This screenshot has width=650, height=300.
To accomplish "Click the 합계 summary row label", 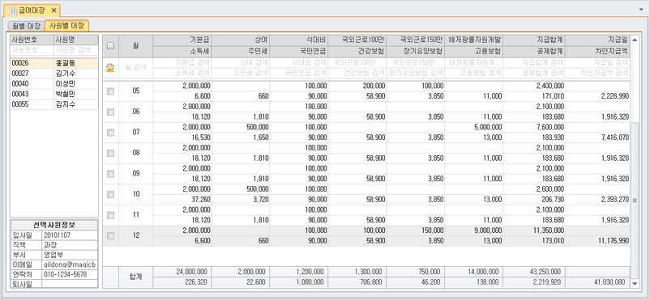I will [136, 277].
